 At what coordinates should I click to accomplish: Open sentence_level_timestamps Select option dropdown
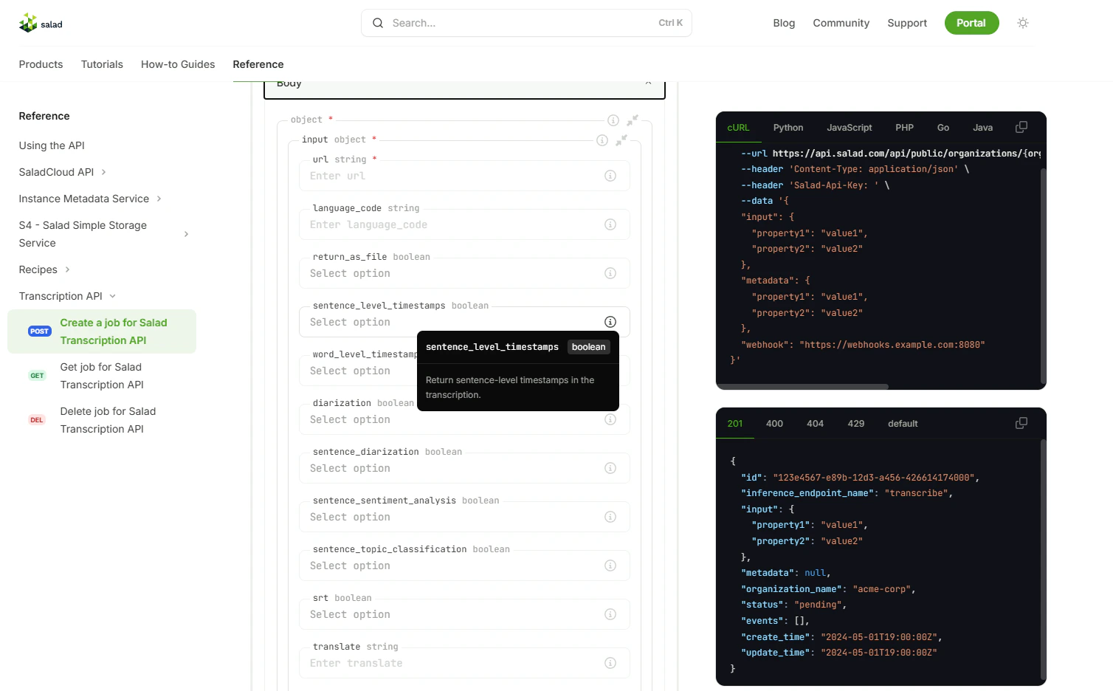pos(464,322)
